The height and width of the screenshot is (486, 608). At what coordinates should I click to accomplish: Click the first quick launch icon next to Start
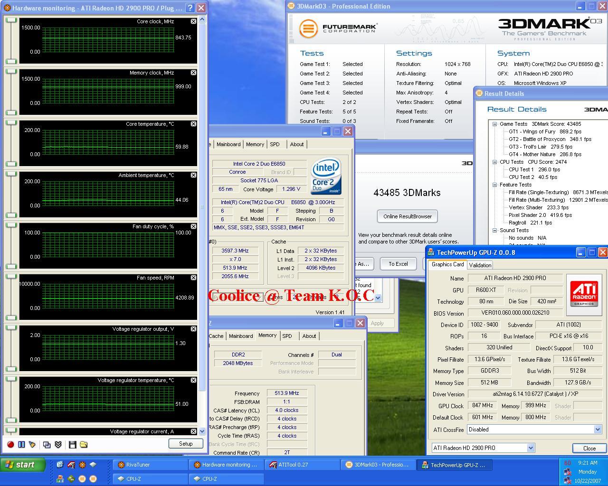tap(60, 465)
